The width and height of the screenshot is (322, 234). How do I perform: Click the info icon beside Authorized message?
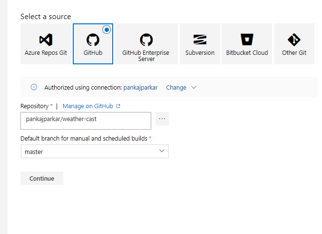coord(34,87)
